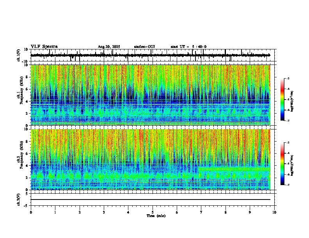Select the "start UT = 5 :40: 0" text
The height and width of the screenshot is (238, 309).
(x=188, y=47)
